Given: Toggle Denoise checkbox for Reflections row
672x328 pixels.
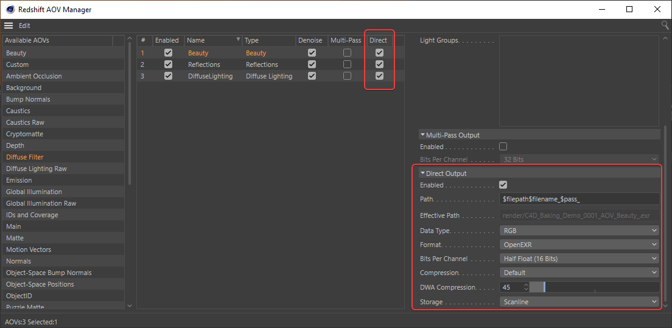Looking at the screenshot, I should [312, 65].
